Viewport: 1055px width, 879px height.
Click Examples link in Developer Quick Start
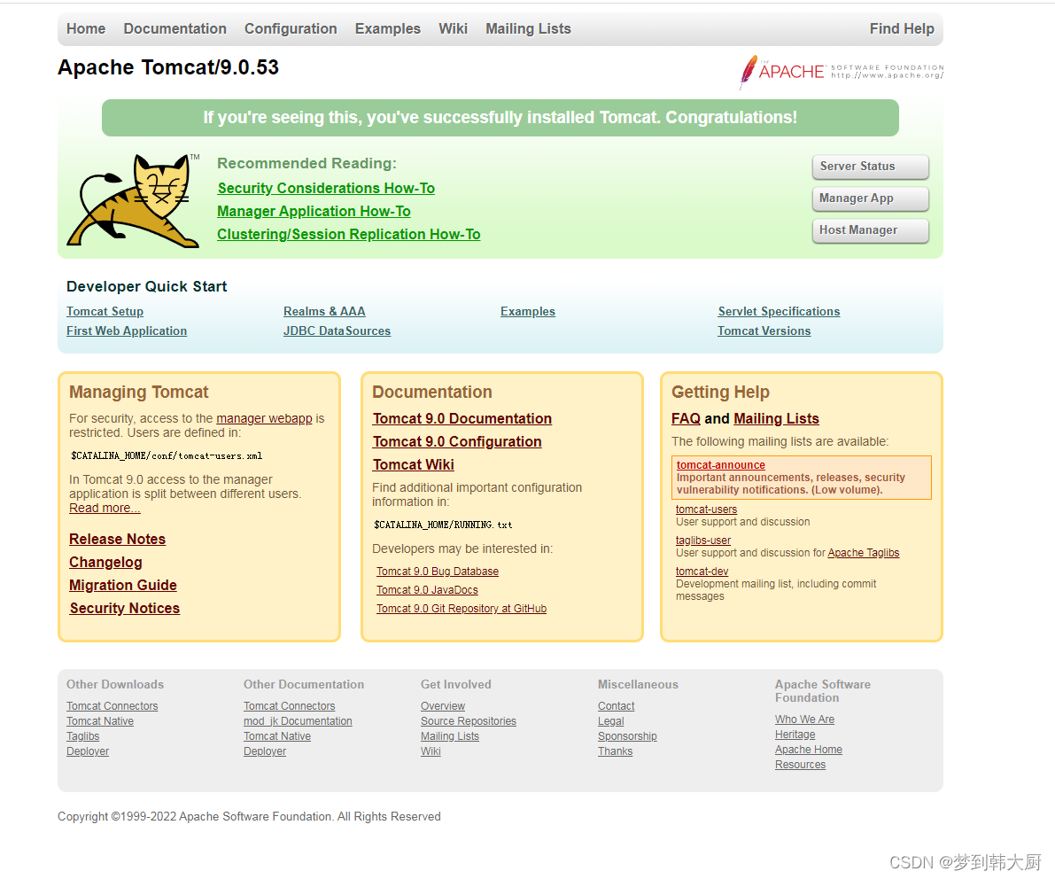coord(528,312)
